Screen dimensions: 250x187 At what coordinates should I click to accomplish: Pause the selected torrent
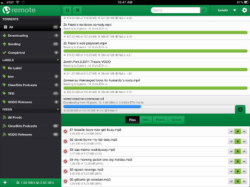[x=67, y=10]
